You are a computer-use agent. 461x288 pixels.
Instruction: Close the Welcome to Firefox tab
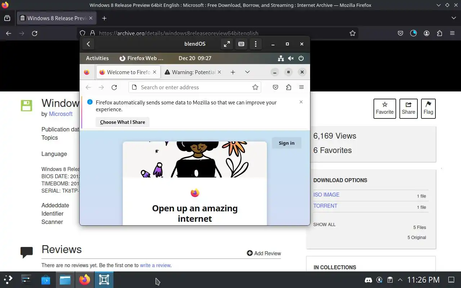[155, 72]
